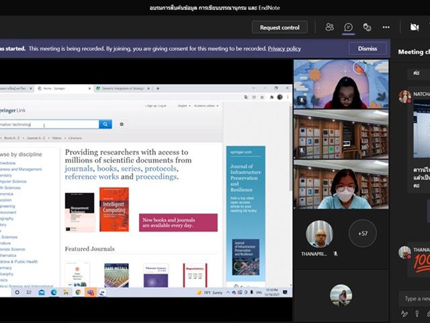The image size is (430, 323).
Task: Open Microsoft Edge on the shared taskbar
Action: pos(54,293)
